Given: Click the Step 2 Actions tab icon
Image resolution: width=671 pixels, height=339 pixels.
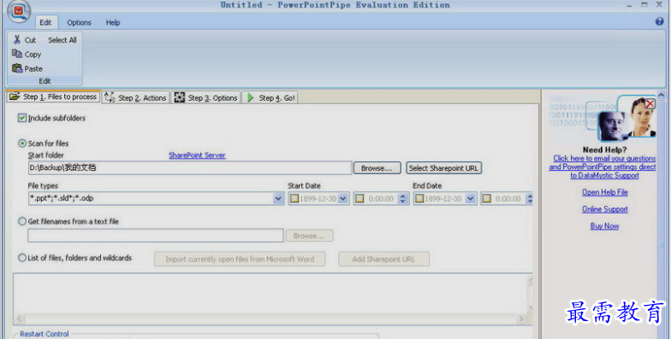Looking at the screenshot, I should 110,97.
